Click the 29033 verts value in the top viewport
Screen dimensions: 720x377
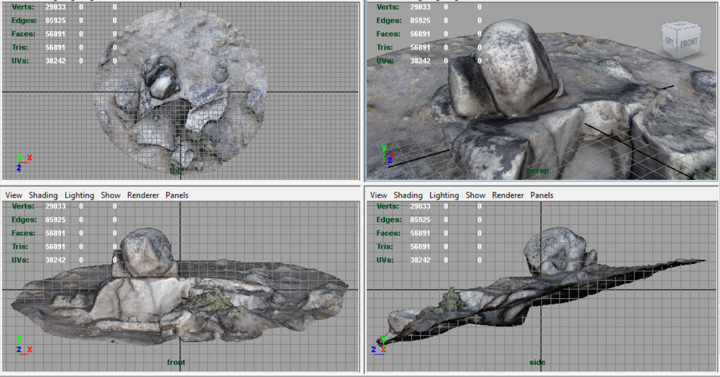[55, 7]
